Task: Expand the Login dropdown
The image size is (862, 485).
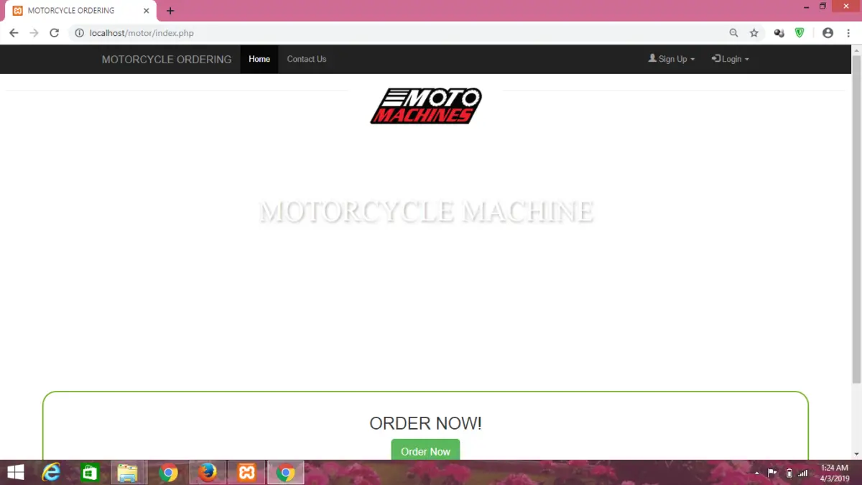Action: point(731,59)
